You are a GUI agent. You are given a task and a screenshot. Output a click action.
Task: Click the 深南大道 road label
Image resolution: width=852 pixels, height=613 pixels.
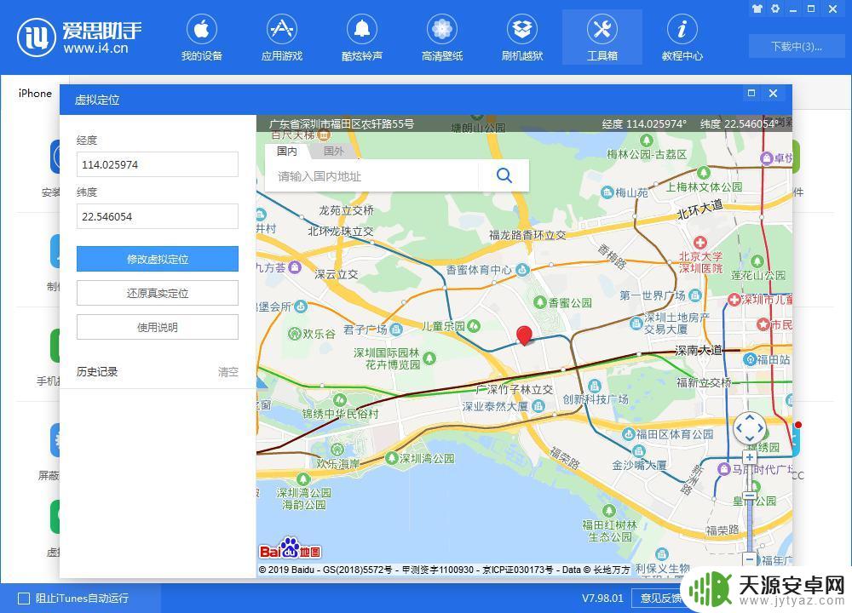699,350
